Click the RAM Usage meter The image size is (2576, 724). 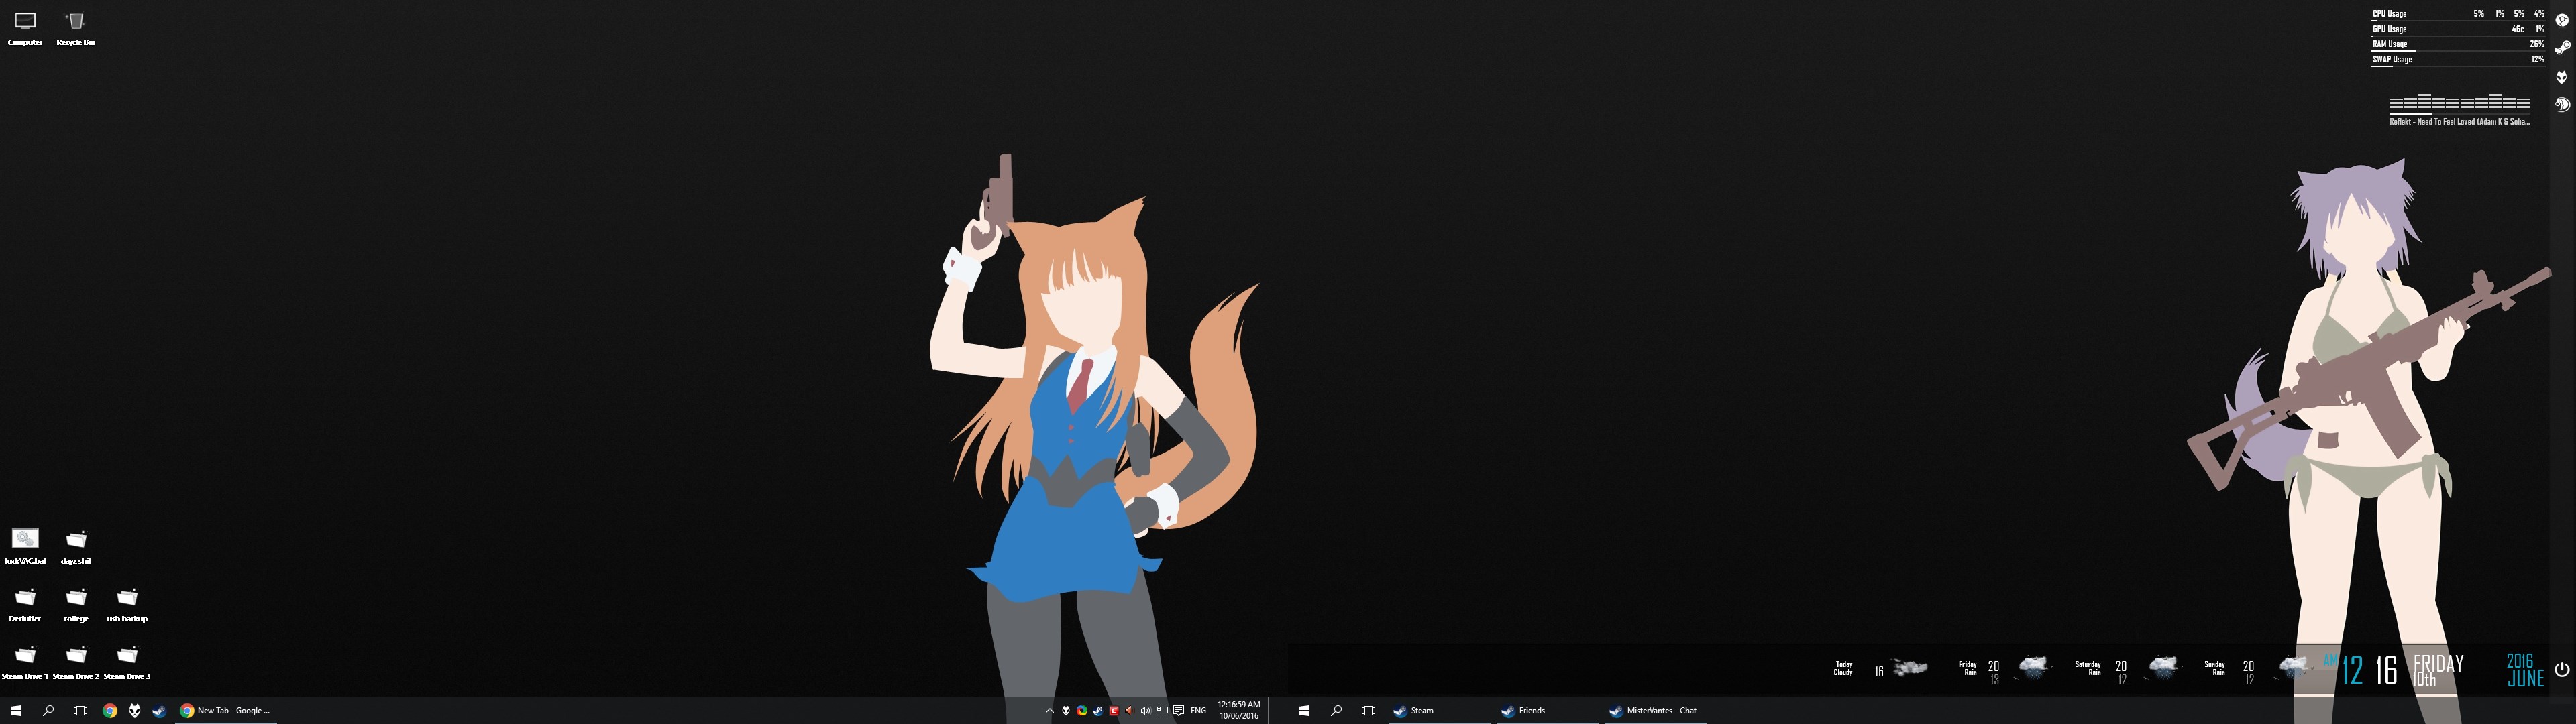[x=2458, y=44]
